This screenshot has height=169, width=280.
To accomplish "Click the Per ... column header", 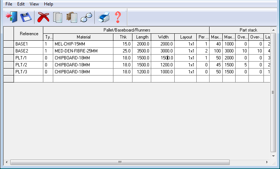I will pos(203,37).
